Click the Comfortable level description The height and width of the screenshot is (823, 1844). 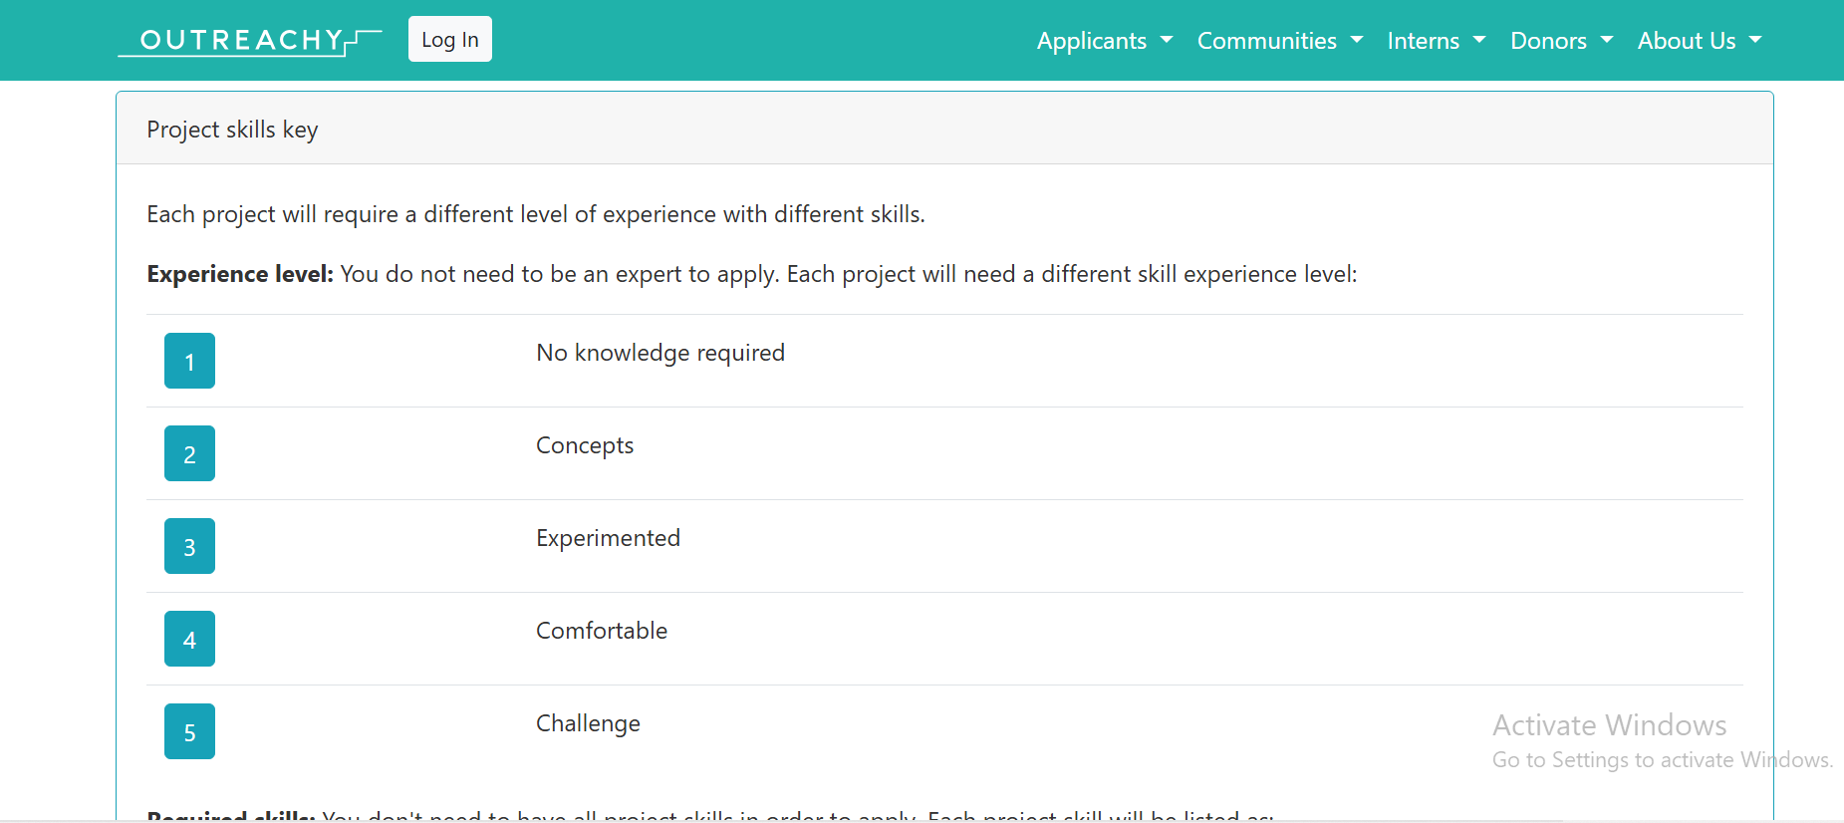tap(602, 631)
